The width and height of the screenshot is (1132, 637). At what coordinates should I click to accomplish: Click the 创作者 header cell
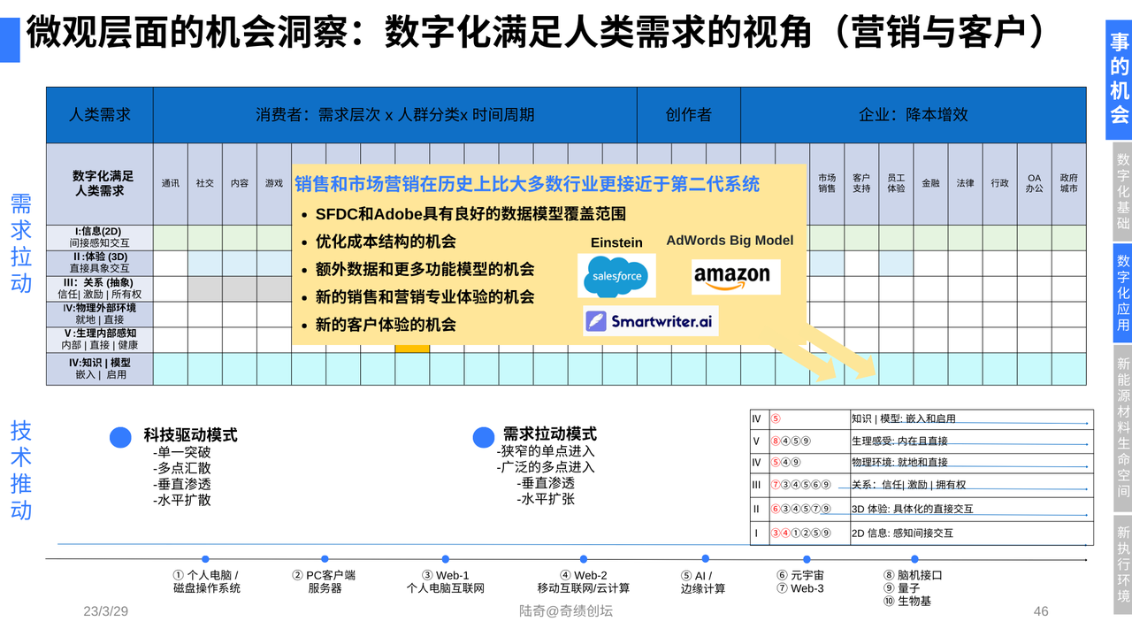(688, 115)
